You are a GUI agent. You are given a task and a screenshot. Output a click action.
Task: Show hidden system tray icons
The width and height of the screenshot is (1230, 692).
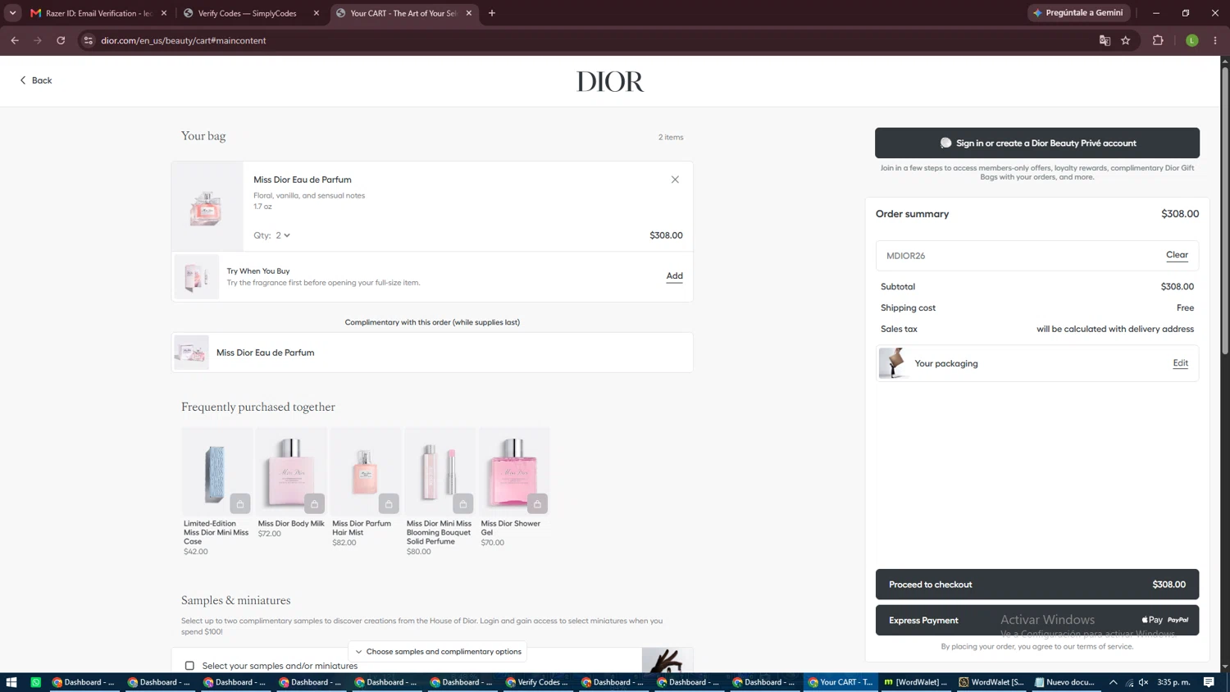pyautogui.click(x=1113, y=682)
